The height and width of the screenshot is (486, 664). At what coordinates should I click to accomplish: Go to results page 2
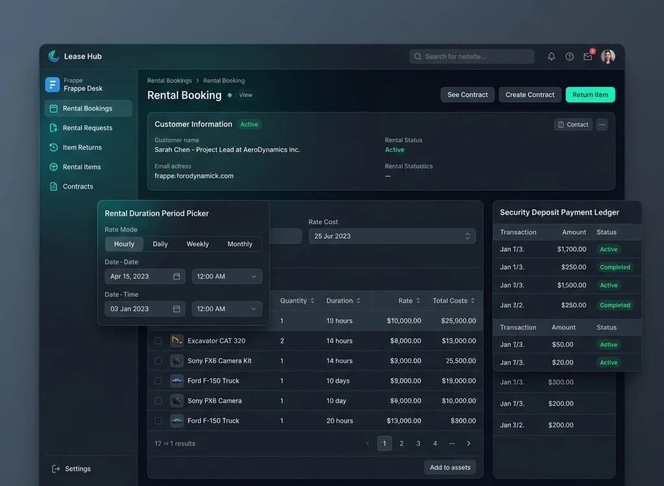pyautogui.click(x=401, y=443)
